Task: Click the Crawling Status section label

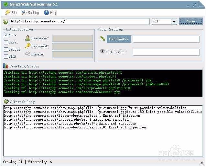Action: 24,66
